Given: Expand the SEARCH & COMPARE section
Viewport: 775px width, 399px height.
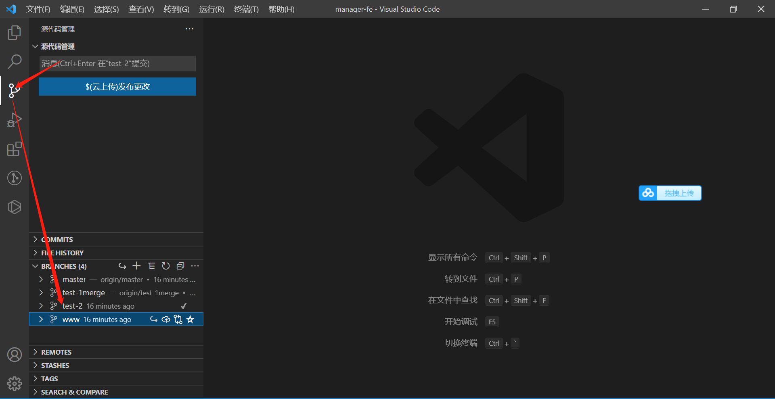Looking at the screenshot, I should (35, 392).
